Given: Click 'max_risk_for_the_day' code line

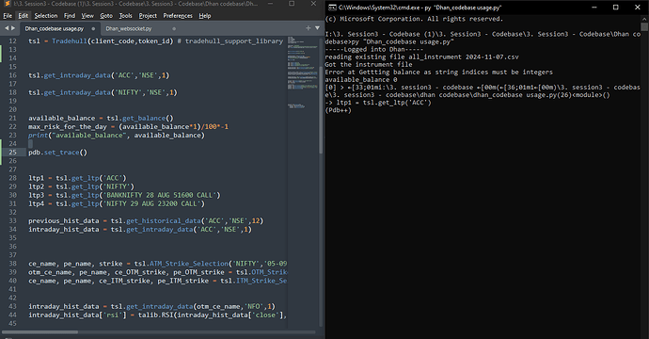Looking at the screenshot, I should tap(128, 126).
